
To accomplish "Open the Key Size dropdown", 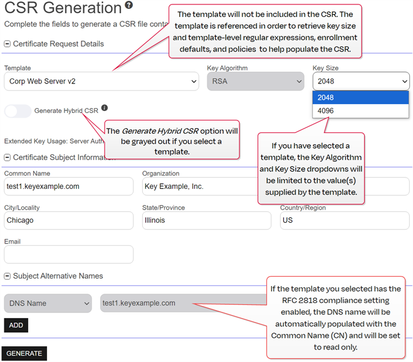I will [361, 81].
